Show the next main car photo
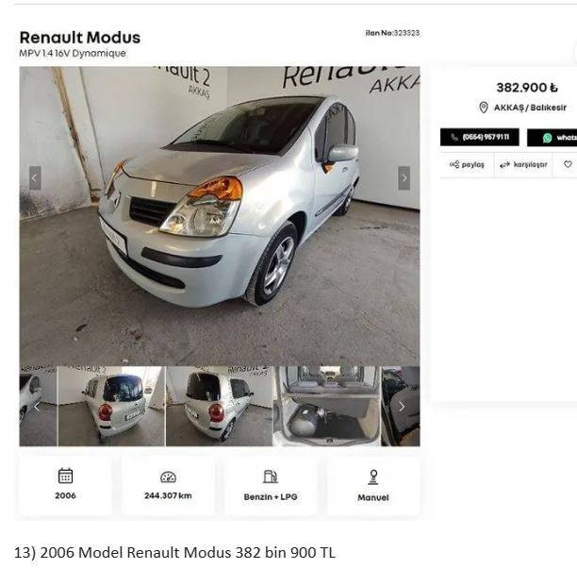The width and height of the screenshot is (577, 569). (x=404, y=178)
